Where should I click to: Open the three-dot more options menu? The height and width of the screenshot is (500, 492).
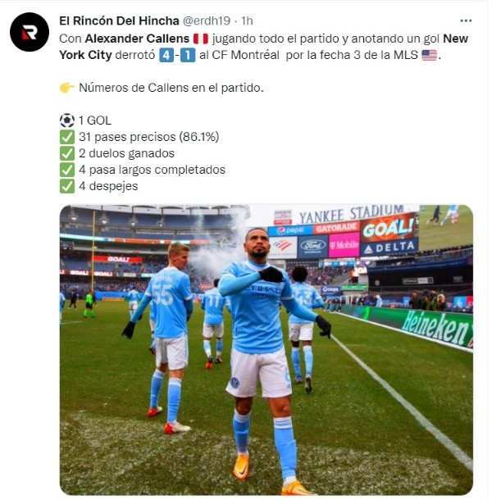[x=466, y=20]
